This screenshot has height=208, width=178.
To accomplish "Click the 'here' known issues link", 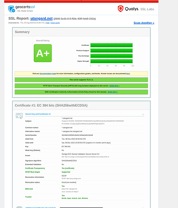I will click(128, 74).
